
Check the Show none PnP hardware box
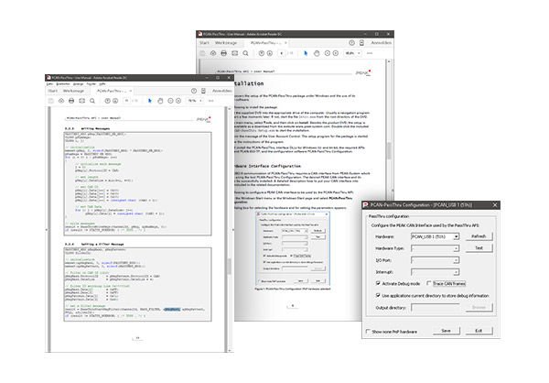368,331
